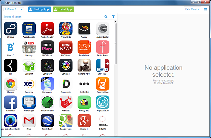Select the Authenticator app icon
Screen dimensions: 211x138
pyautogui.click(x=103, y=29)
